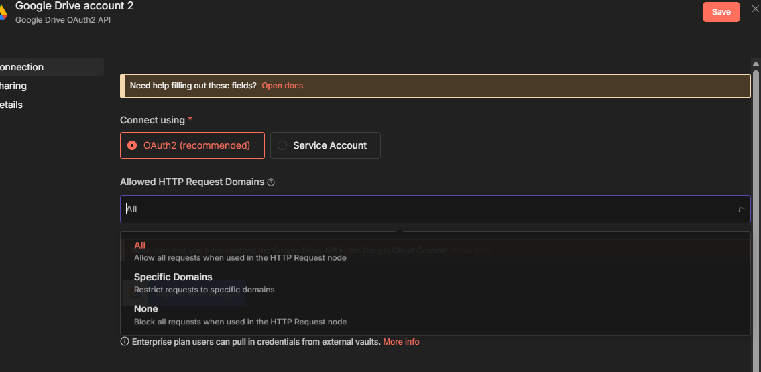The image size is (761, 372).
Task: Follow the "More info" link about external vaults
Action: click(x=401, y=342)
